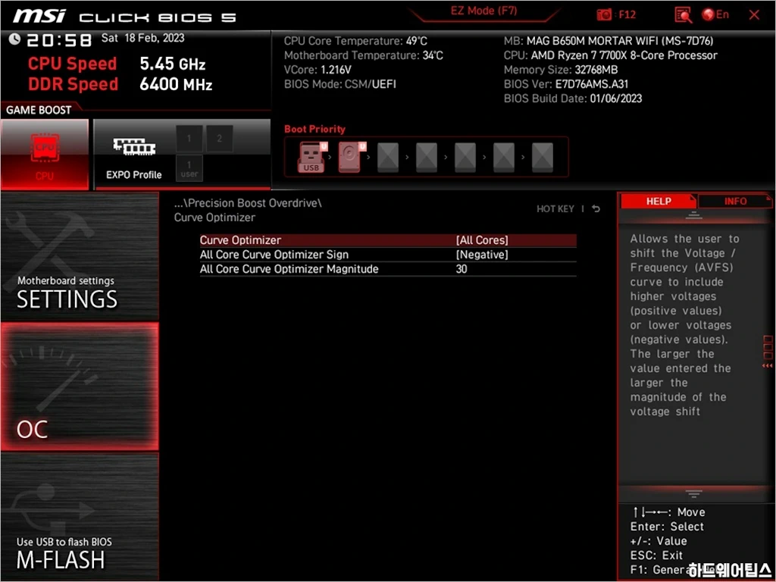Open the SETTINGS motherboard section
Viewport: 776px width, 582px height.
coord(80,256)
